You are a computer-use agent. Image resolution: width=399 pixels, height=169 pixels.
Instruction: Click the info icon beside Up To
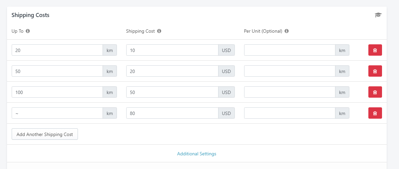(28, 31)
